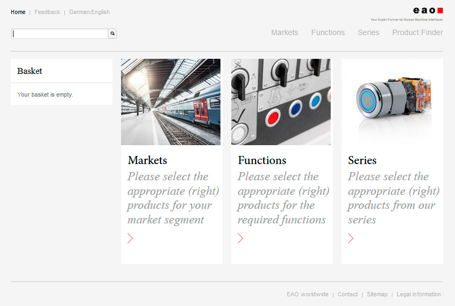This screenshot has height=306, width=455.
Task: Click the pink arrow under Series
Action: [x=351, y=238]
